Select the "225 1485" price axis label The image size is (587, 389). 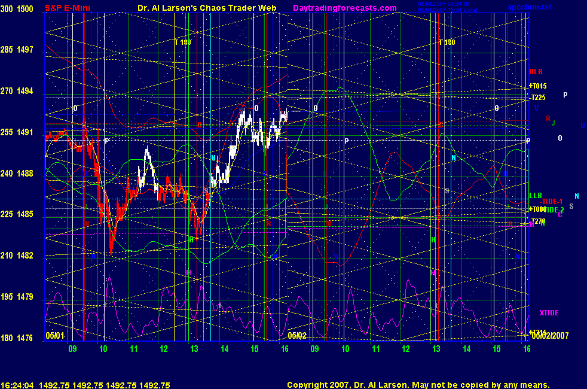click(x=17, y=214)
